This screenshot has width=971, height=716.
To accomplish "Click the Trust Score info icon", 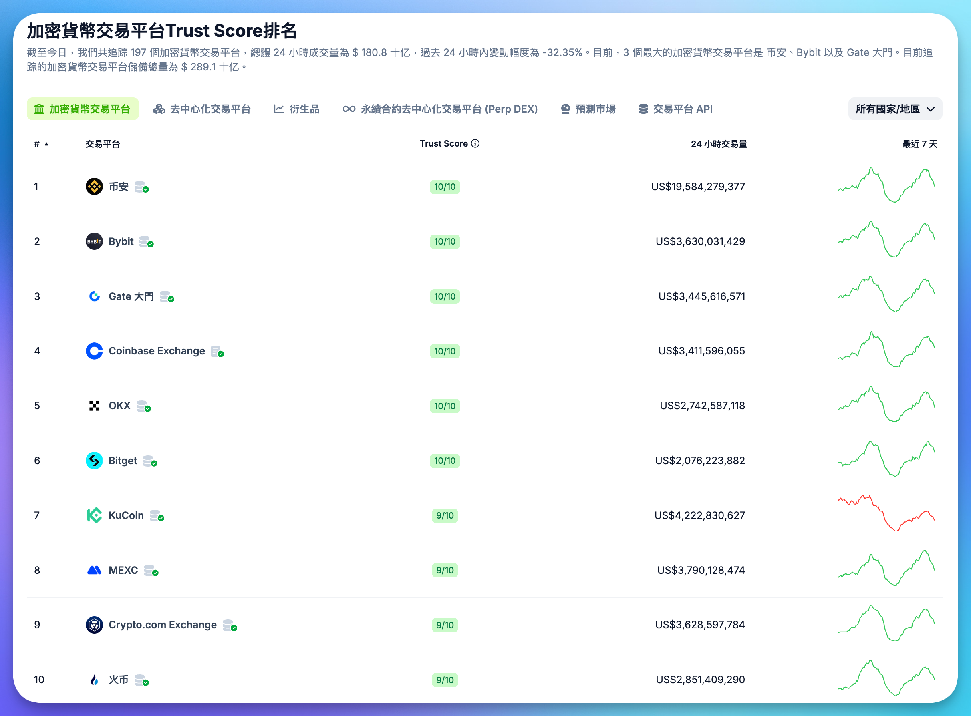I will click(x=475, y=143).
